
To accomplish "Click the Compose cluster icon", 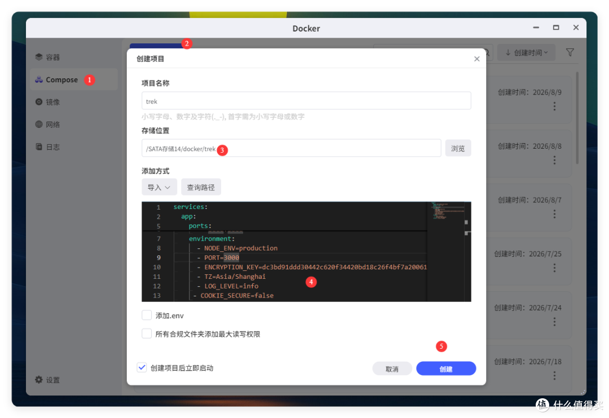I will [x=39, y=79].
